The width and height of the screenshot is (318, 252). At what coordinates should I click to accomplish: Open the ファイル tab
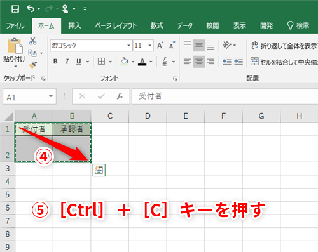pos(15,25)
